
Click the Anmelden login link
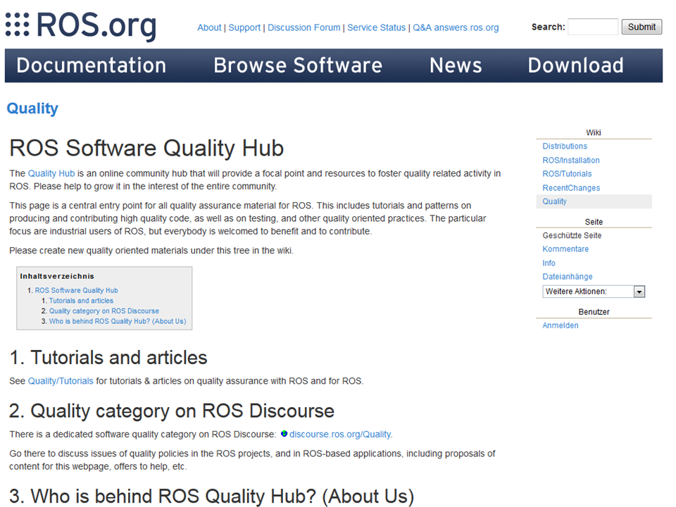coord(561,325)
